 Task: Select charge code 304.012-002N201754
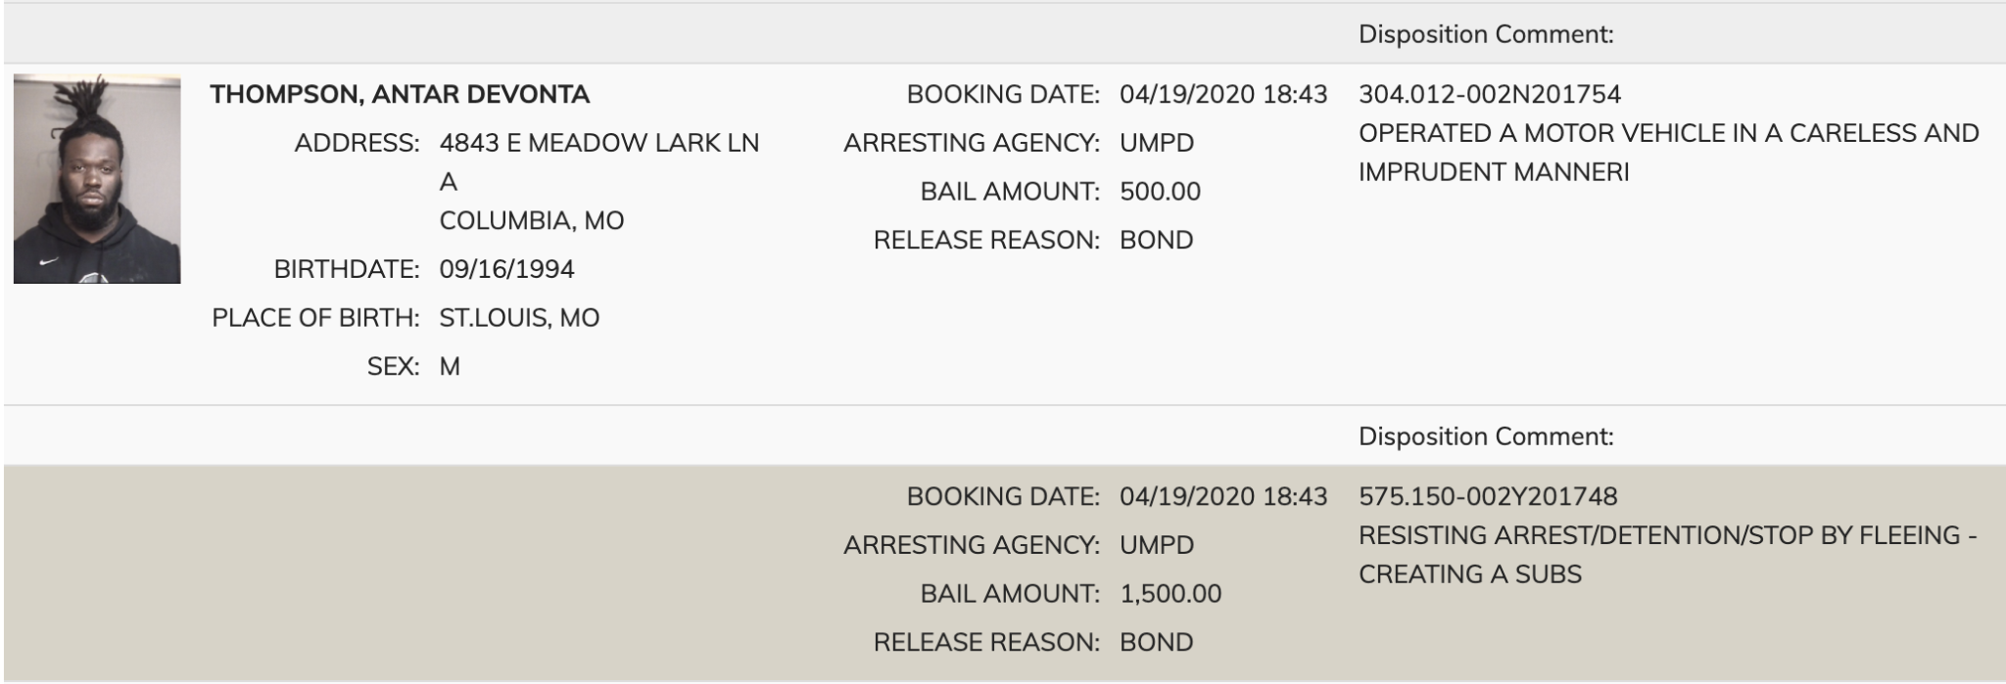click(1489, 95)
